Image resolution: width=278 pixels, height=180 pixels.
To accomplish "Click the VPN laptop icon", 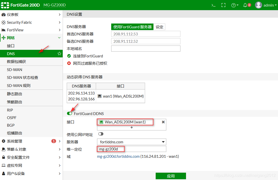I will 3,165.
